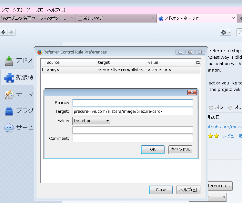Viewport: 242px width, 203px height.
Task: Select rule row 1 with <any> source
Action: (121, 70)
